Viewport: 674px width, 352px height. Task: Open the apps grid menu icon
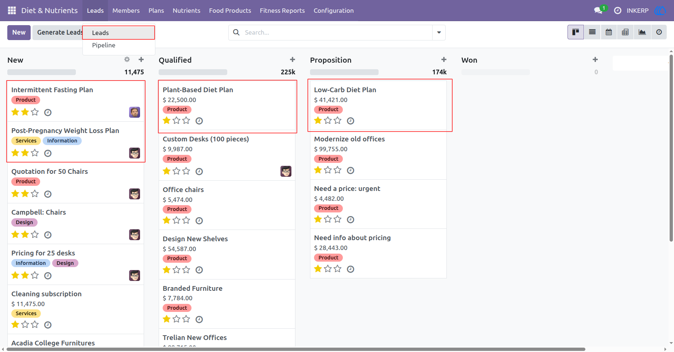pos(12,11)
